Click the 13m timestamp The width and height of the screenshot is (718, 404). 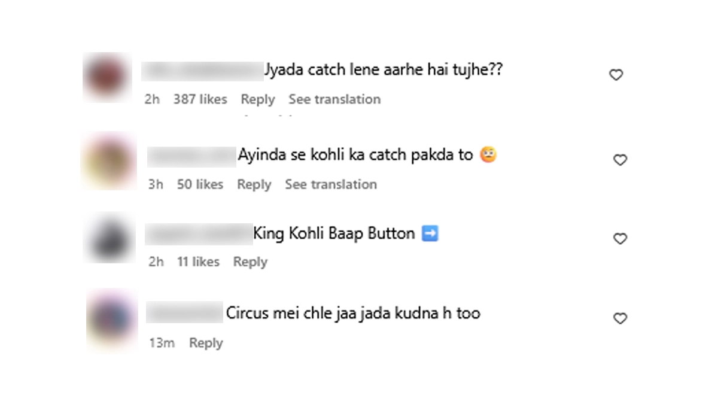(x=162, y=343)
